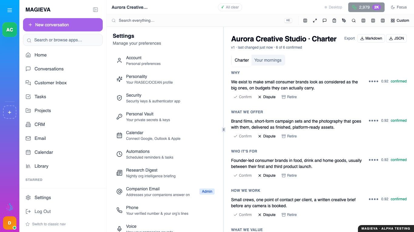Dispute the WHY statement
This screenshot has width=414, height=232.
[267, 97]
